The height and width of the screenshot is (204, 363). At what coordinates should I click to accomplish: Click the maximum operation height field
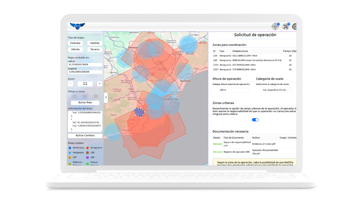coord(233,90)
